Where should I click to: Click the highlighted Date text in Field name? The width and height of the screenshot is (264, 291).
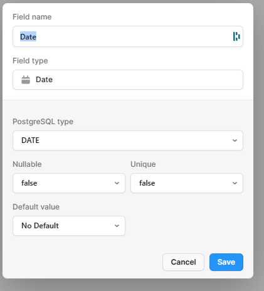28,36
